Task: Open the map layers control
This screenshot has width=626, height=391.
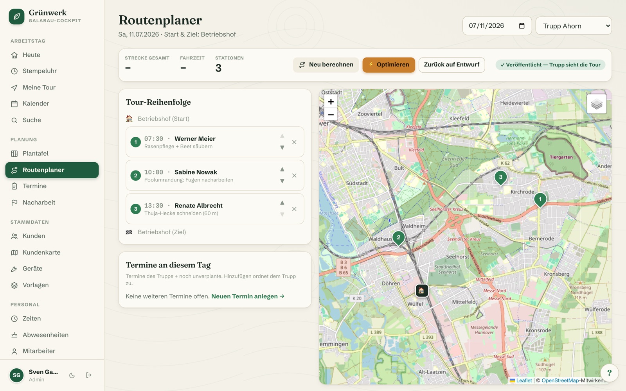Action: 597,104
